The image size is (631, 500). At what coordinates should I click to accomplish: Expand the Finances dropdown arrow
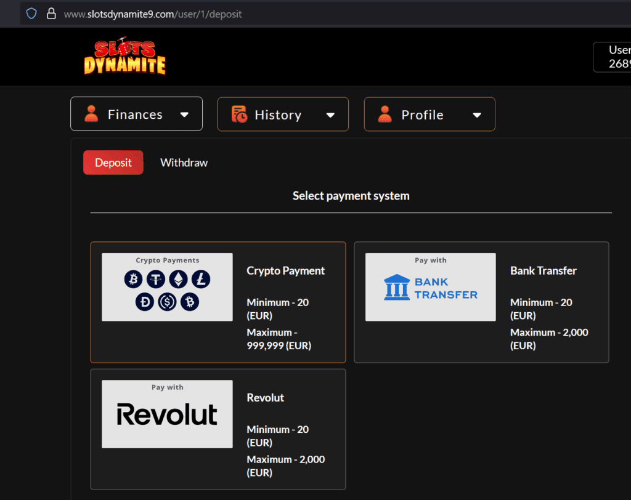coord(184,115)
